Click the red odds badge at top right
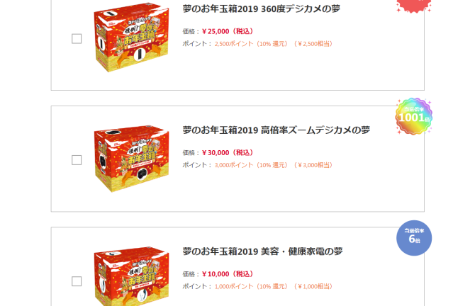Viewport: 453px width, 306px height. 414,6
